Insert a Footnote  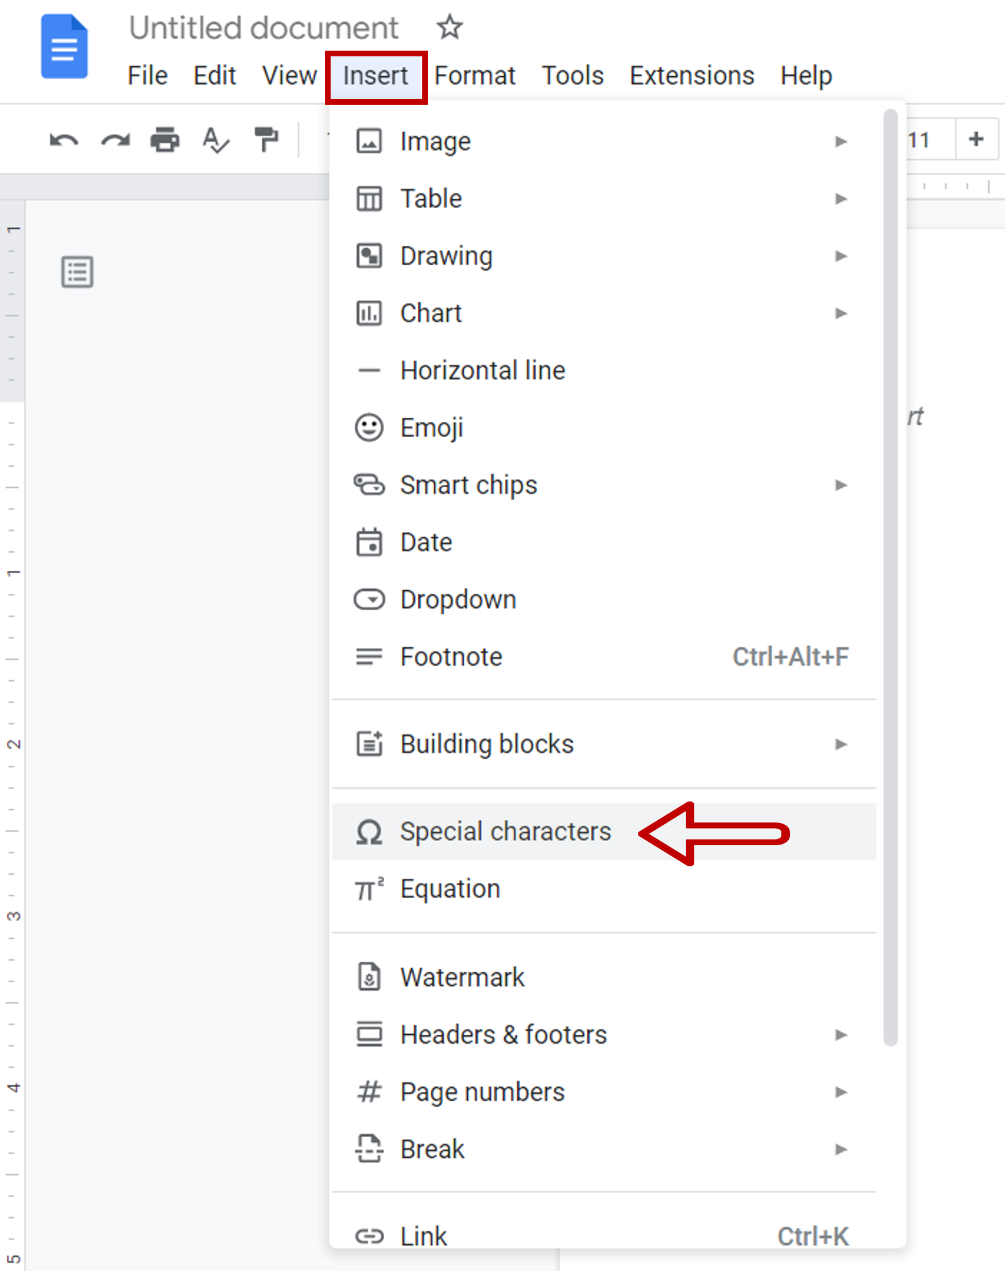pos(451,657)
